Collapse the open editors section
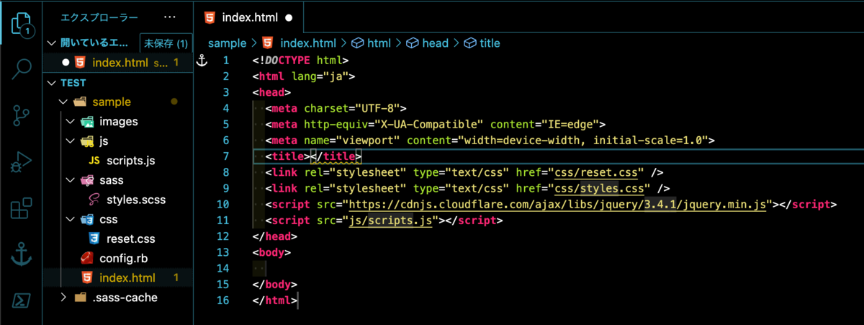Viewport: 864px width, 325px height. click(52, 43)
